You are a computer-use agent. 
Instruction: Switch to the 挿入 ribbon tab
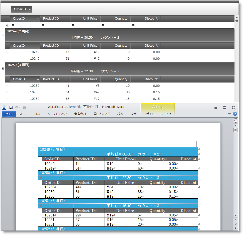pos(37,114)
